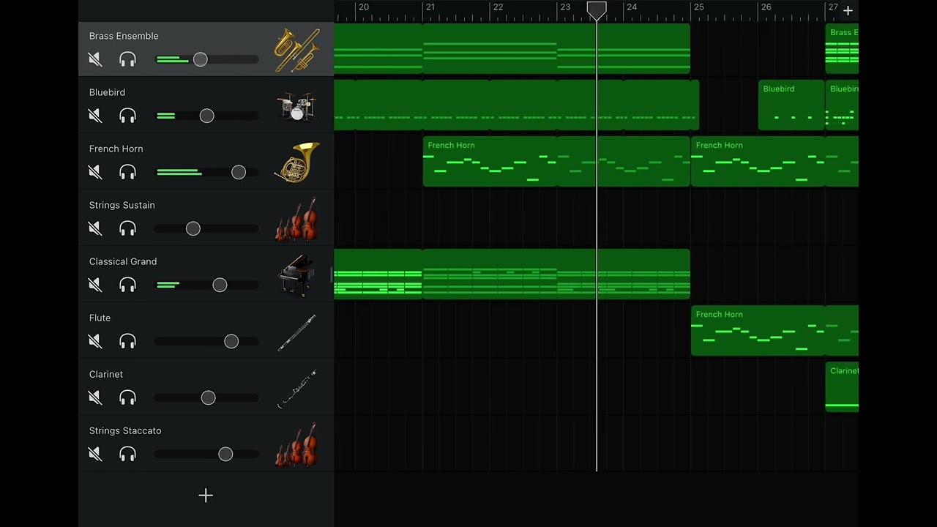Image resolution: width=937 pixels, height=527 pixels.
Task: Solo the Brass Ensemble track with headphones
Action: tap(128, 59)
